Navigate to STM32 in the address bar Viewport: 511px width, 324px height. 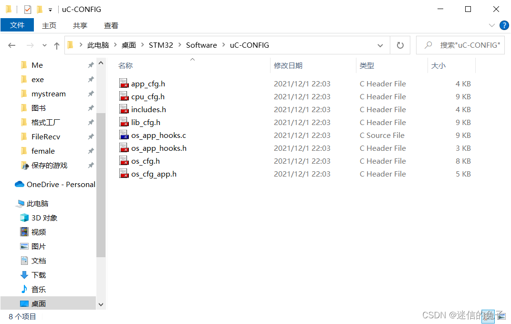161,45
